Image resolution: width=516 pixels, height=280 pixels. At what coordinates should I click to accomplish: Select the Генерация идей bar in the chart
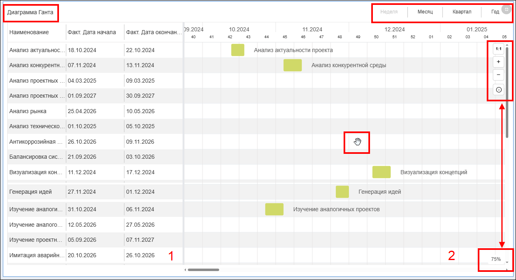(342, 192)
